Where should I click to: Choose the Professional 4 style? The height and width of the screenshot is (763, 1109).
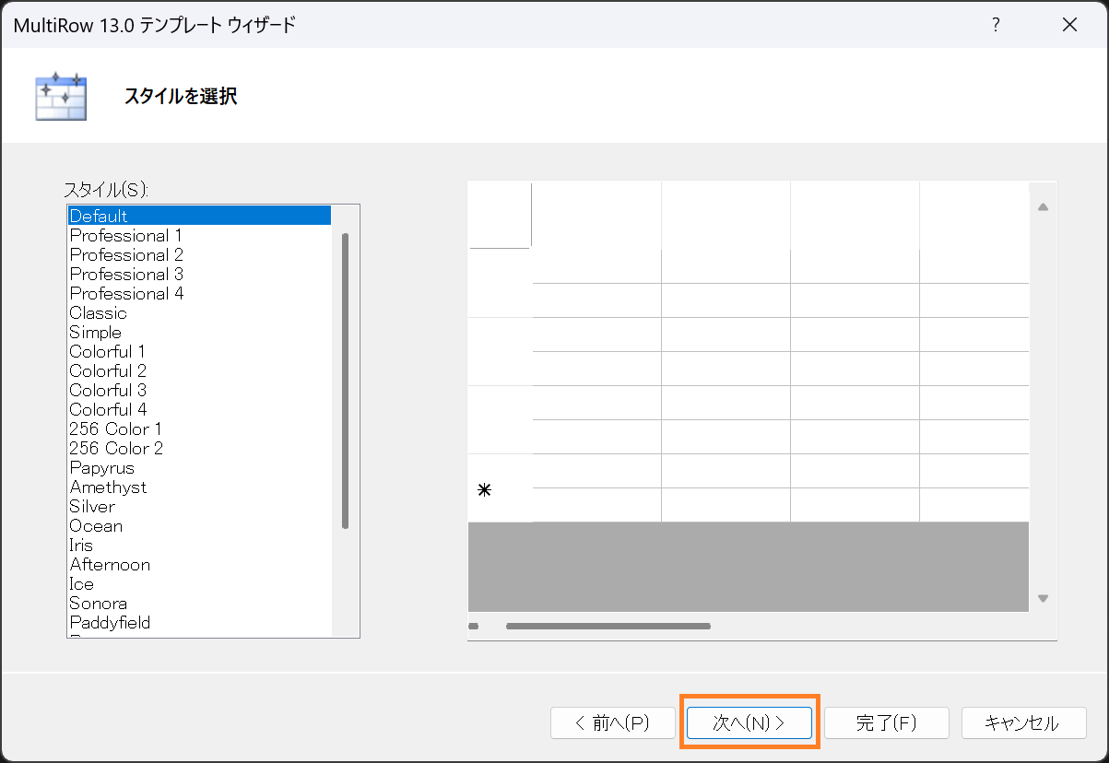point(199,293)
